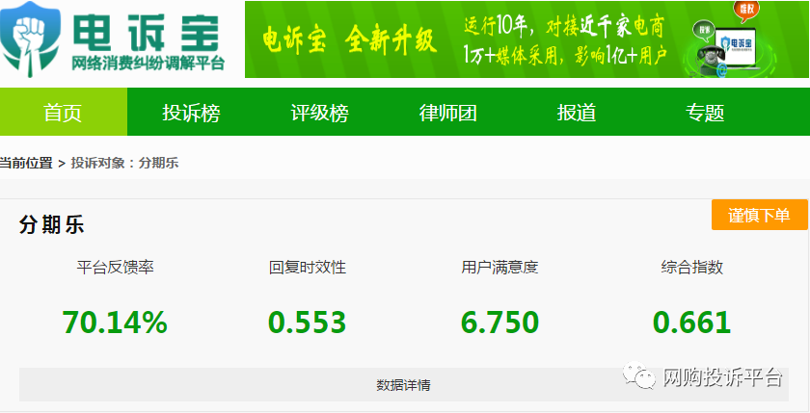Viewport: 810px width, 413px height.
Task: Click the telephone and laptop banner graphic
Action: 728,41
